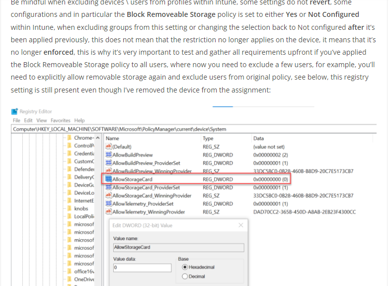Click the Value data input field
The image size is (389, 286).
pos(142,268)
